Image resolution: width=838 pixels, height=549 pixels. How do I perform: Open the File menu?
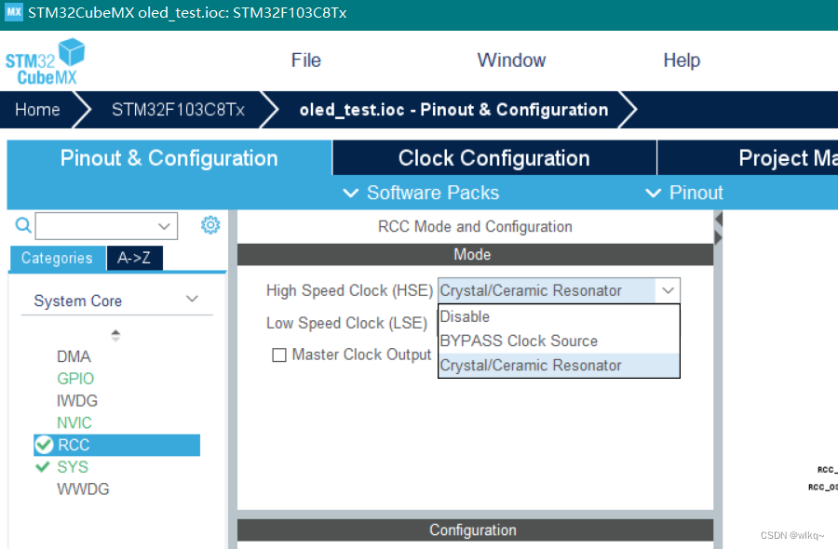[305, 60]
